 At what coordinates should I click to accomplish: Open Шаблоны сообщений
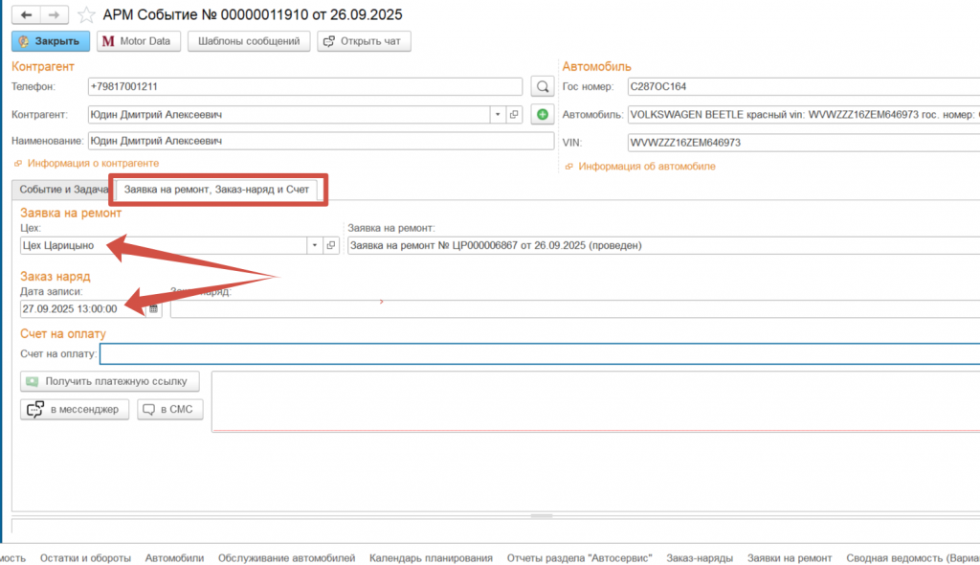point(249,41)
